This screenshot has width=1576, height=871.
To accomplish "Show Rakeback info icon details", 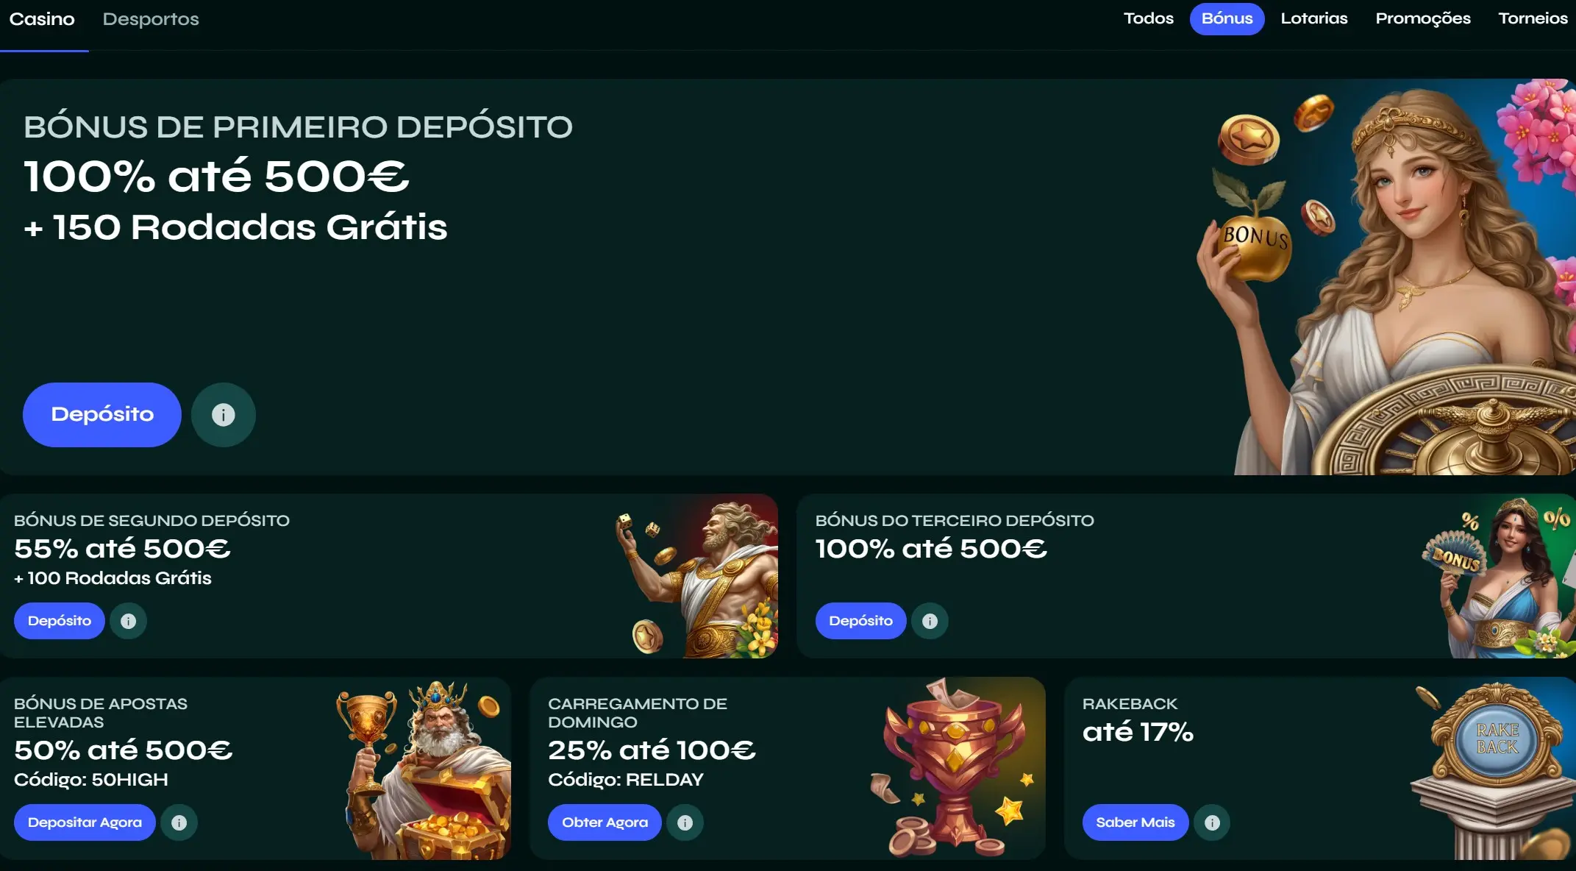I will [1213, 822].
